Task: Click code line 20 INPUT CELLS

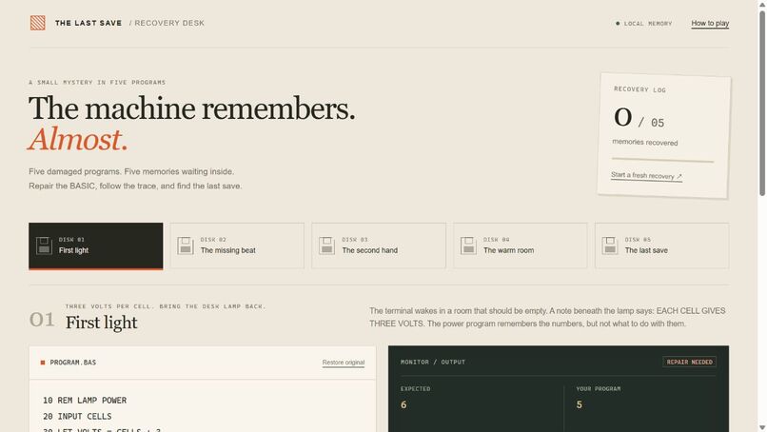Action: click(x=77, y=417)
